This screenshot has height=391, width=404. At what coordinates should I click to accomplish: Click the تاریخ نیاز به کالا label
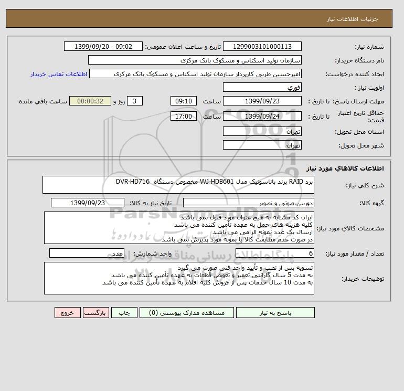(151, 203)
